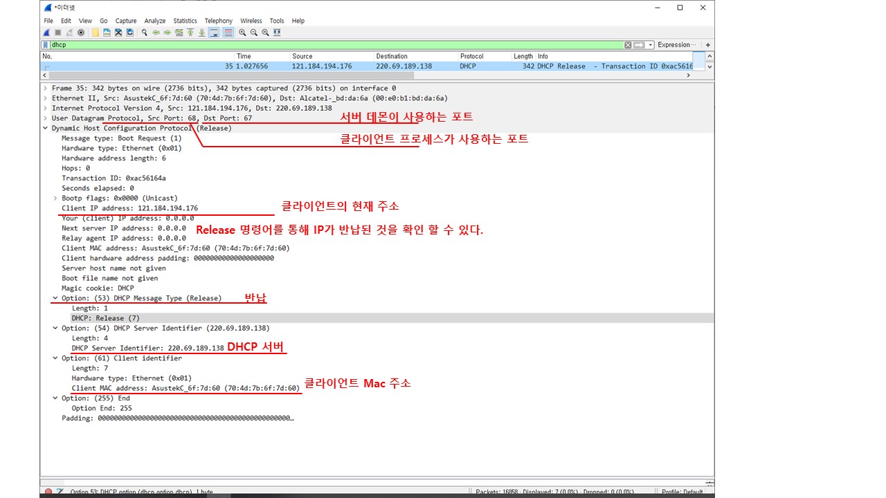The image size is (886, 498).
Task: Open the Analyze menu
Action: coord(155,21)
